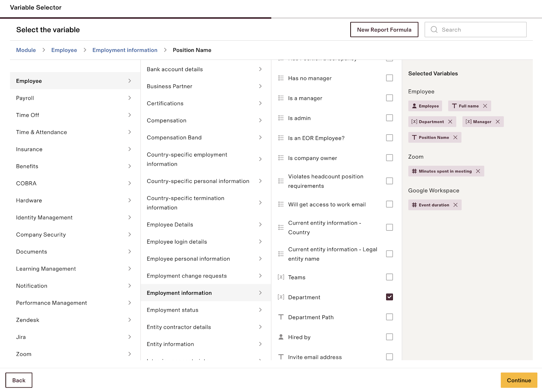Click person icon beside Hired by
Image resolution: width=542 pixels, height=389 pixels.
click(281, 337)
